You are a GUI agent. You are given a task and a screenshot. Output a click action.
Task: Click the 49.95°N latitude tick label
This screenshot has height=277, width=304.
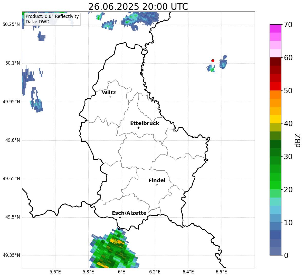click(11, 102)
